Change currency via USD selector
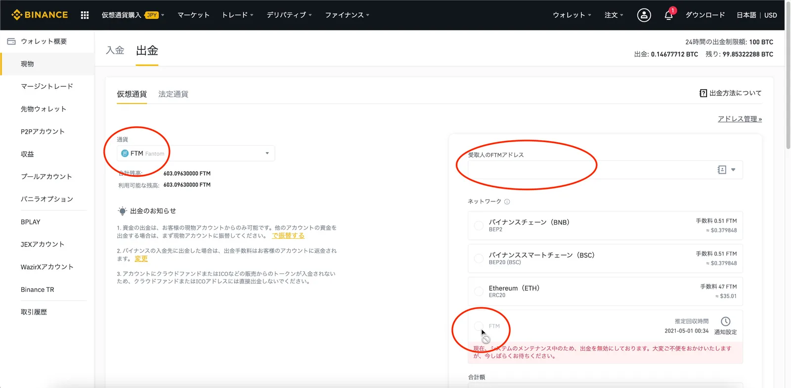This screenshot has height=388, width=791. [770, 15]
